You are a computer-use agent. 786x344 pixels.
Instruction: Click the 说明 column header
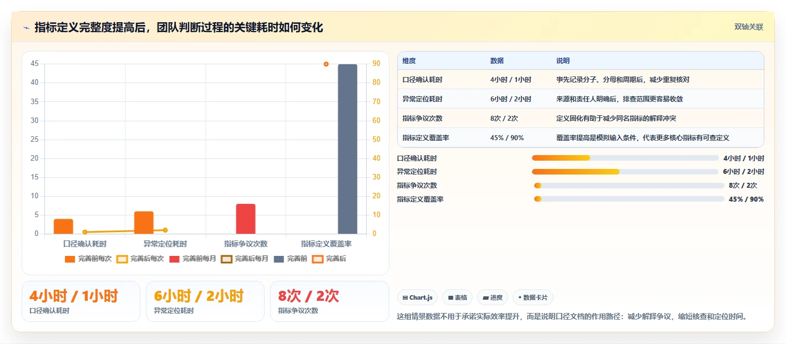tap(563, 61)
